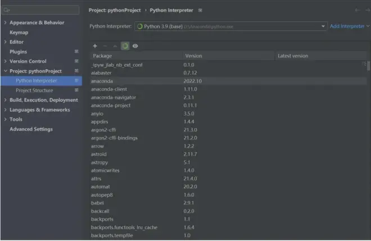This screenshot has width=371, height=241.
Task: Click the Project: pythonProject breadcrumb
Action: [115, 11]
